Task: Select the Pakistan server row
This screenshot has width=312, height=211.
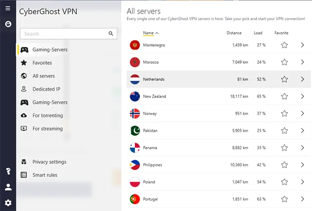Action: tap(219, 131)
